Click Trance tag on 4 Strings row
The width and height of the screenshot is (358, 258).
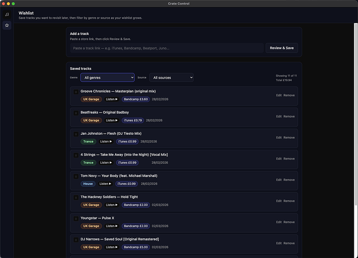[88, 163]
